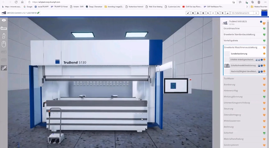The width and height of the screenshot is (269, 148).
Task: Open the Datenübertragung section
Action: click(x=244, y=115)
